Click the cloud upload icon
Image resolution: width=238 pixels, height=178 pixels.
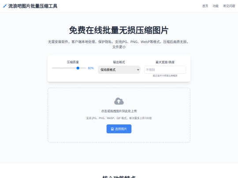click(119, 101)
